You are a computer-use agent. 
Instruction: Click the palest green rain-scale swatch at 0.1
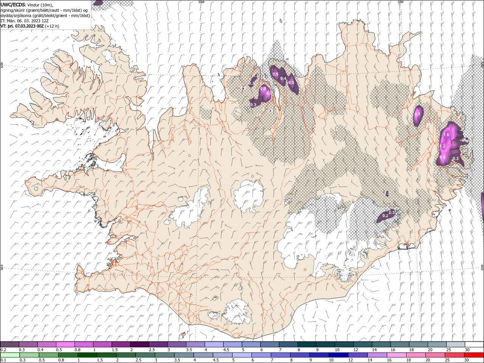[10, 355]
